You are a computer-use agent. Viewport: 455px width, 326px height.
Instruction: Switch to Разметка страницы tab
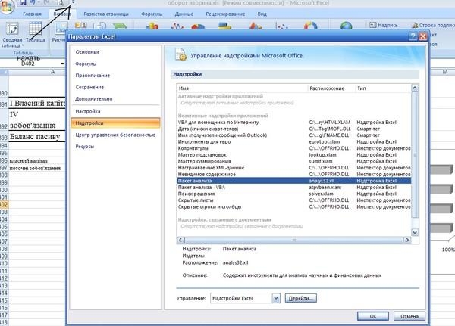click(106, 14)
